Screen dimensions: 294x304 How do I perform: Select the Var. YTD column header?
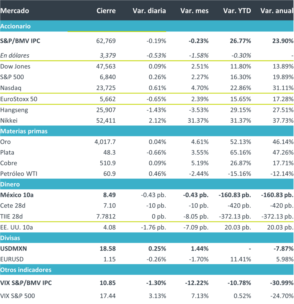pos(237,11)
